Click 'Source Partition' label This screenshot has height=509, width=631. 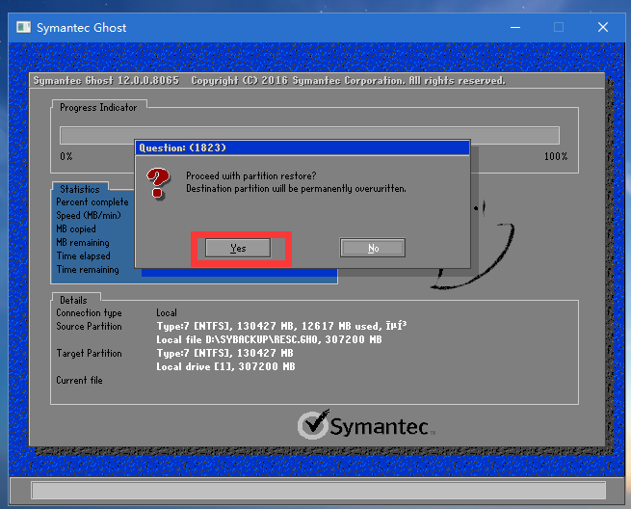coord(89,326)
